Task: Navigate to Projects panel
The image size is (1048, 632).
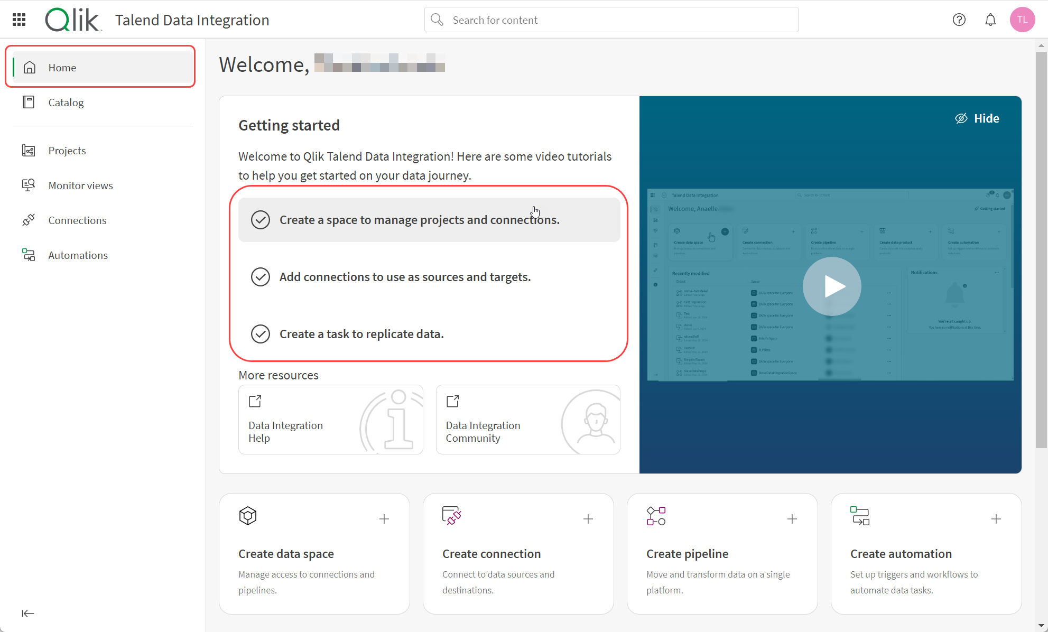Action: pyautogui.click(x=67, y=150)
